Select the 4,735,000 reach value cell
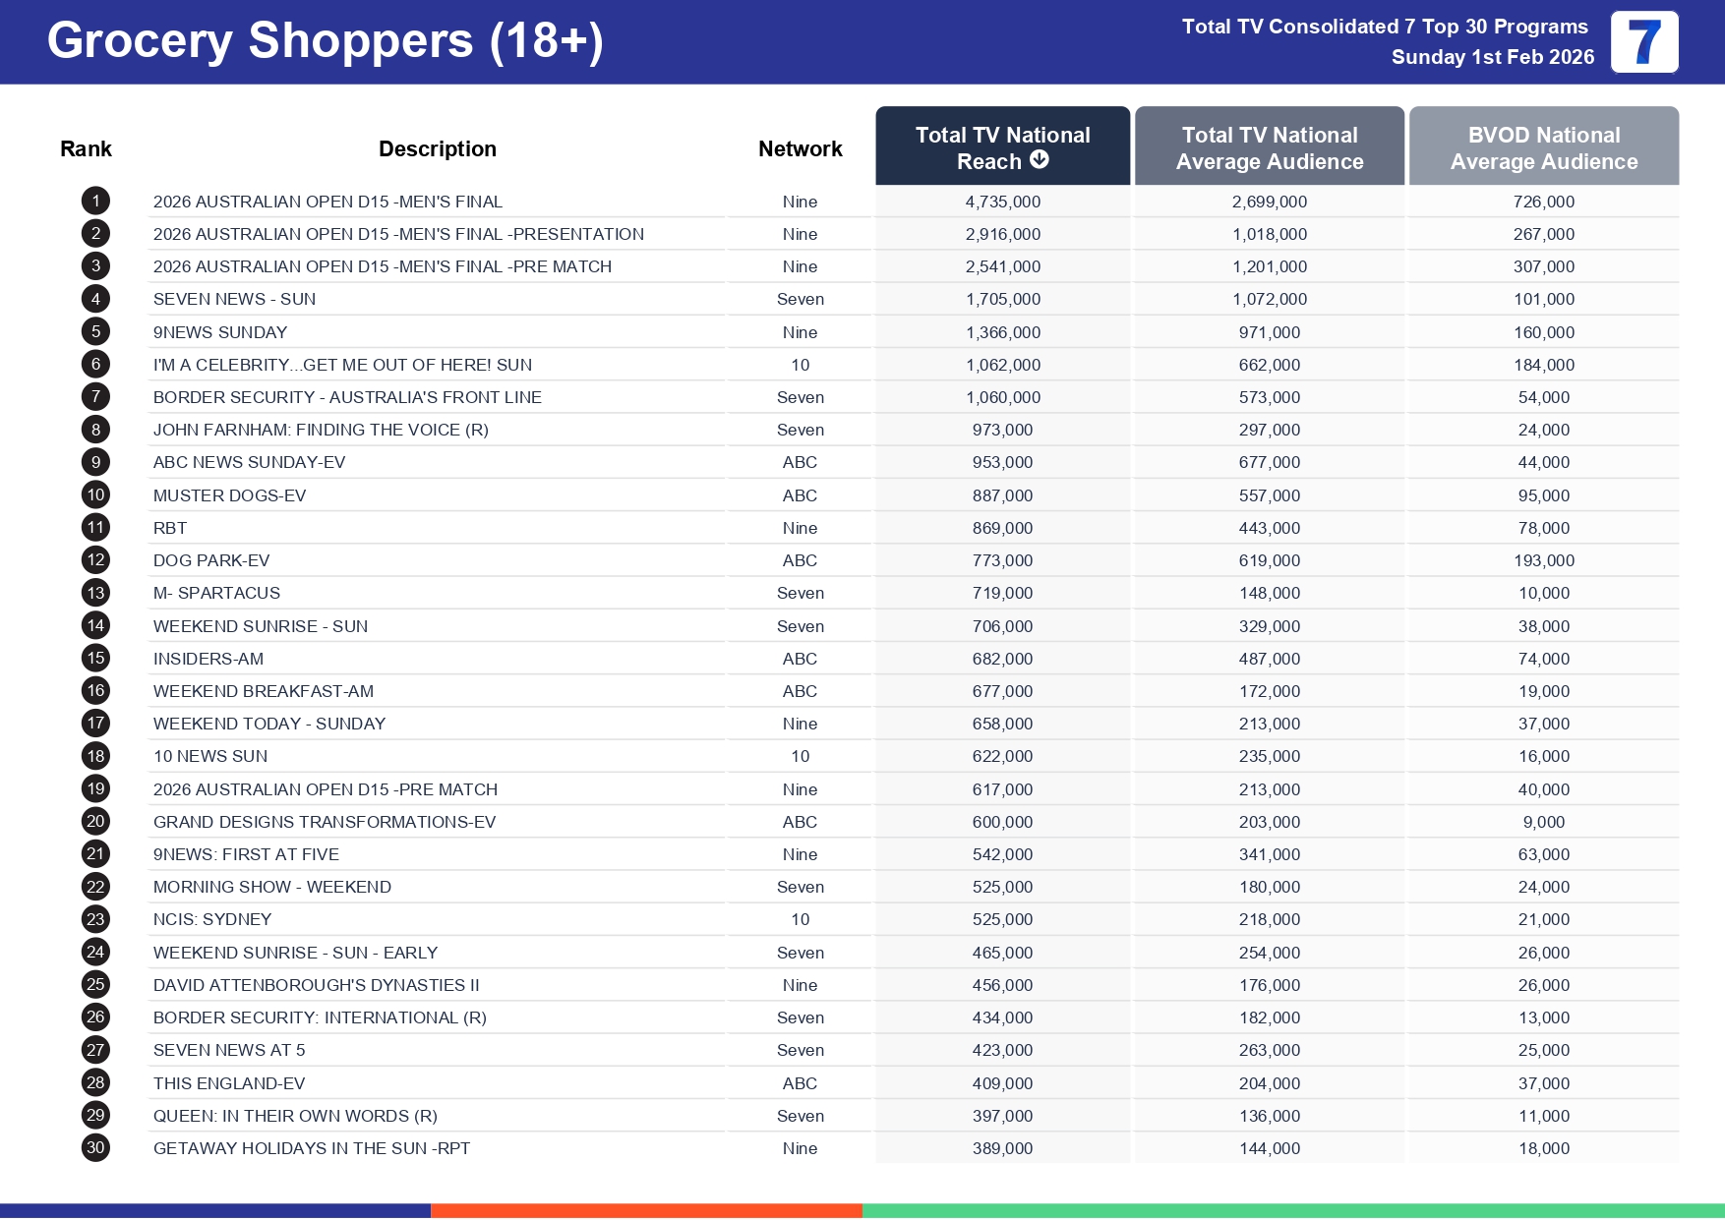Image resolution: width=1725 pixels, height=1220 pixels. pyautogui.click(x=1002, y=202)
